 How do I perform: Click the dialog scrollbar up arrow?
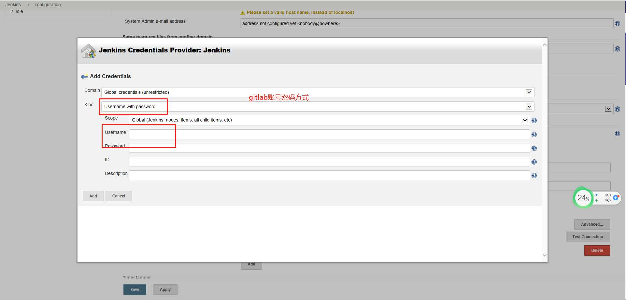[x=545, y=45]
